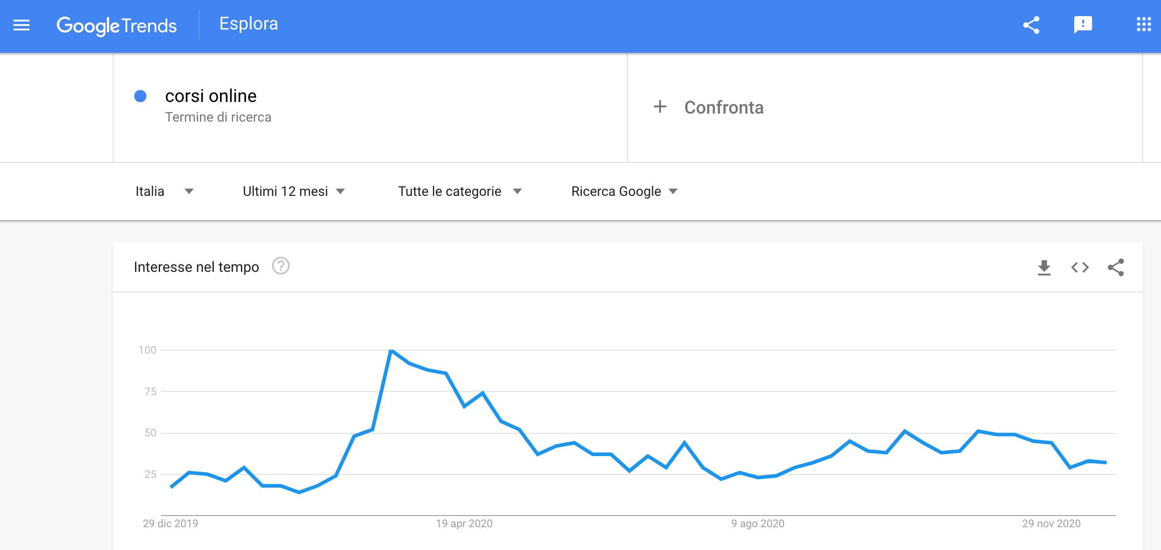Open the Ultimi 12 mesi time range dropdown
This screenshot has height=550, width=1161.
pos(293,191)
